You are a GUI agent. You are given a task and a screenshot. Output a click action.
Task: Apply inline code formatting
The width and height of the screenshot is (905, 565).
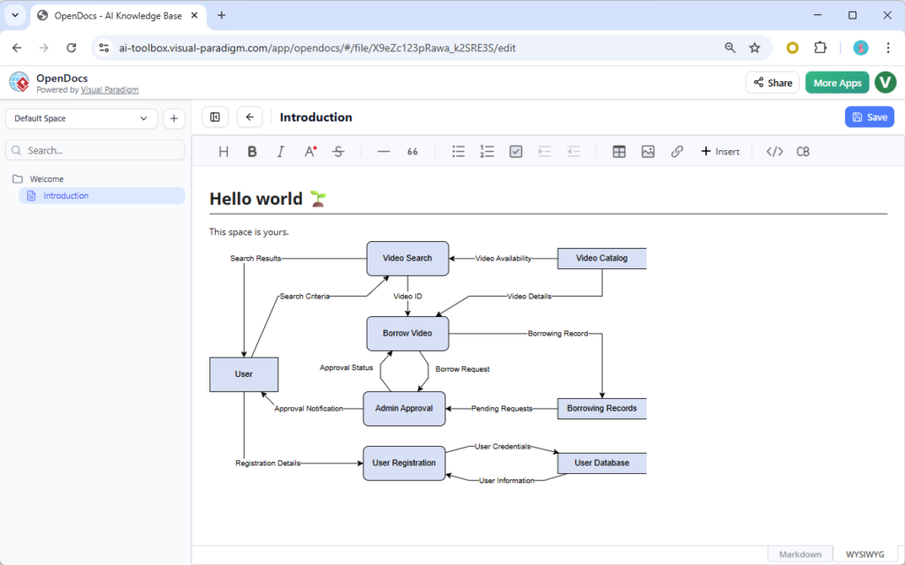(774, 151)
